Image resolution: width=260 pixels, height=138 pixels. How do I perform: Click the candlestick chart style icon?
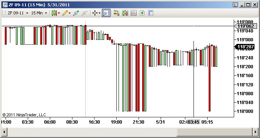[x=54, y=13]
